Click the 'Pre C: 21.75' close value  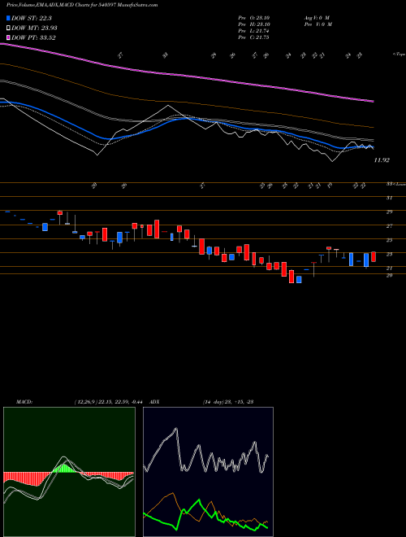[x=253, y=37]
